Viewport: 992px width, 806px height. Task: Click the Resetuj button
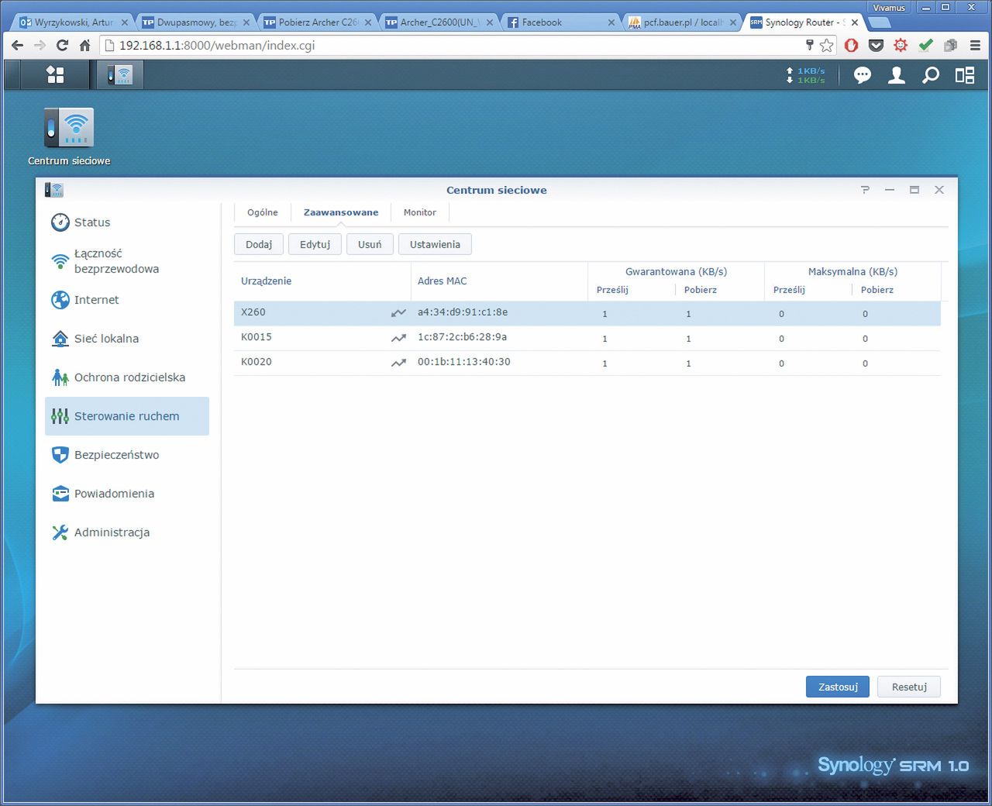[909, 687]
